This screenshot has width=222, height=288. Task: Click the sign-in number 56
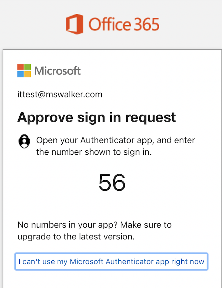click(112, 183)
